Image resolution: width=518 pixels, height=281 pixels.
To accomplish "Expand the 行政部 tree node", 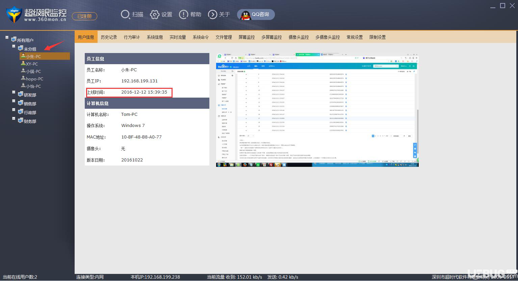I will [14, 110].
